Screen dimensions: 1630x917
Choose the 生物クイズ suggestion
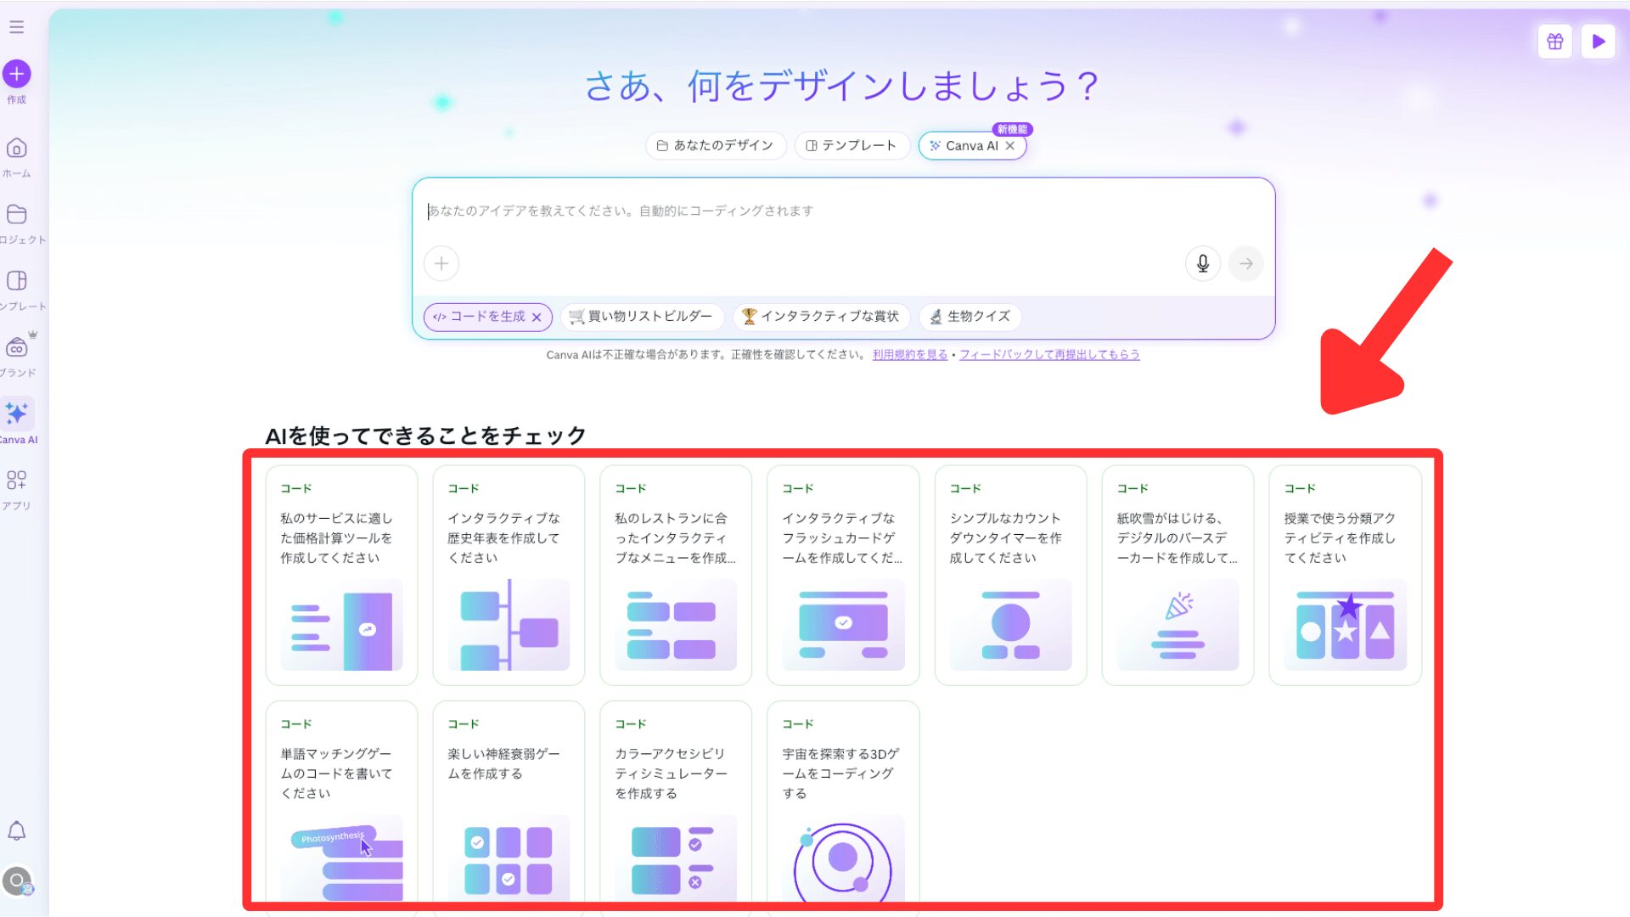970,317
